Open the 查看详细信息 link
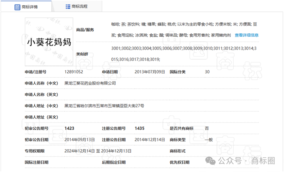 coord(246,35)
